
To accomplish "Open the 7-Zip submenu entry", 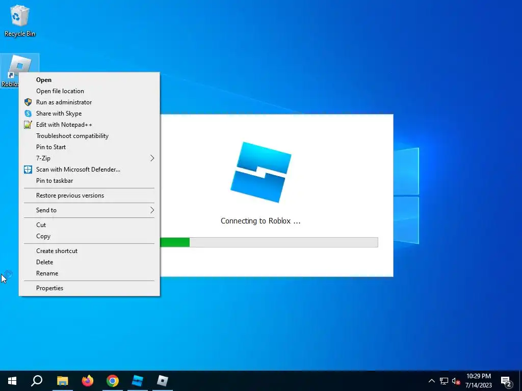I will pyautogui.click(x=89, y=158).
